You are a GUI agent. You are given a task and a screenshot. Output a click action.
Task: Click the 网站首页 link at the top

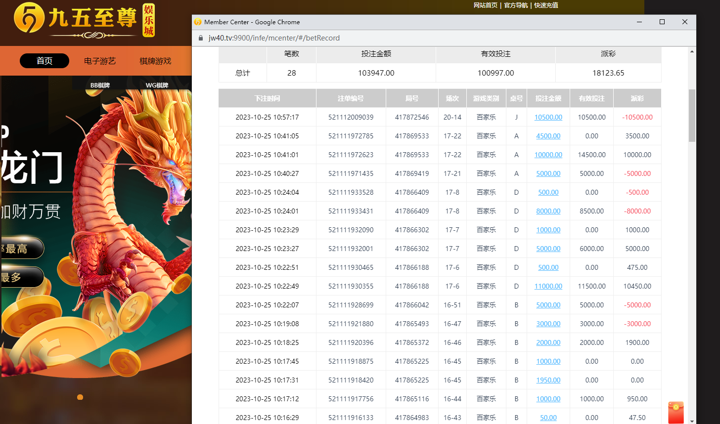coord(486,5)
